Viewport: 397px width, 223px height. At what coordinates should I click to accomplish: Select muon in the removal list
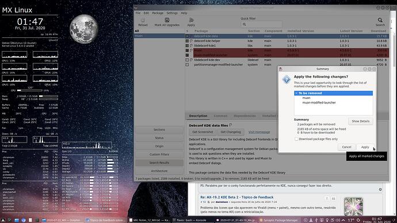pyautogui.click(x=306, y=98)
